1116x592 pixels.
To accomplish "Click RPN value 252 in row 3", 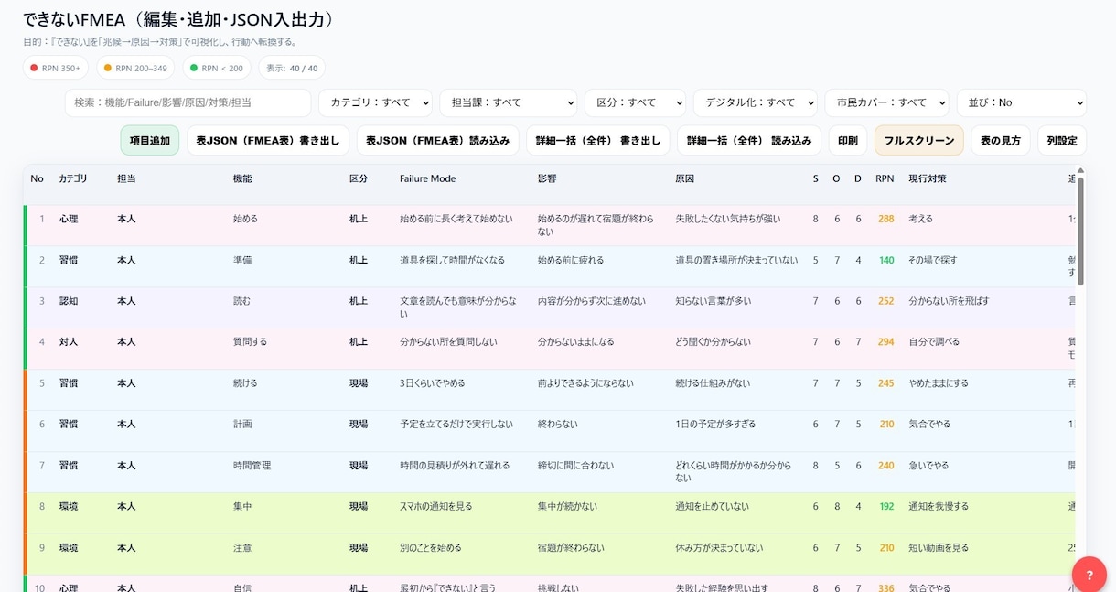I will [x=885, y=301].
